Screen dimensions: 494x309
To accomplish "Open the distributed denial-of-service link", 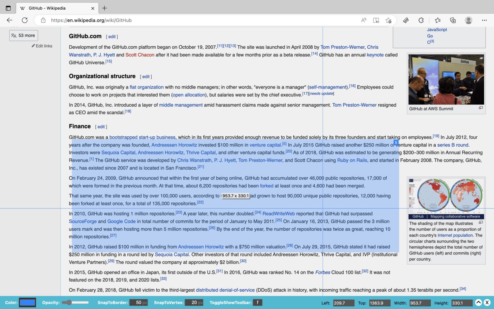I will (225, 290).
